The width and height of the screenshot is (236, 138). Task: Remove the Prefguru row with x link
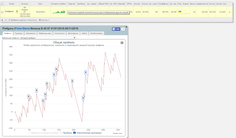point(229,12)
